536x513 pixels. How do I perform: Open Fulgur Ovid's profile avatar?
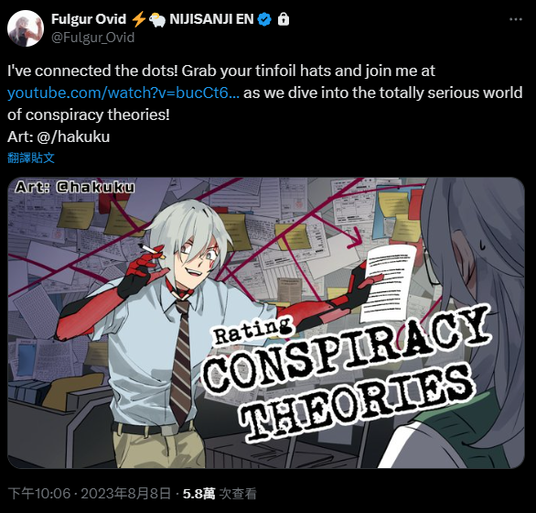click(x=26, y=28)
